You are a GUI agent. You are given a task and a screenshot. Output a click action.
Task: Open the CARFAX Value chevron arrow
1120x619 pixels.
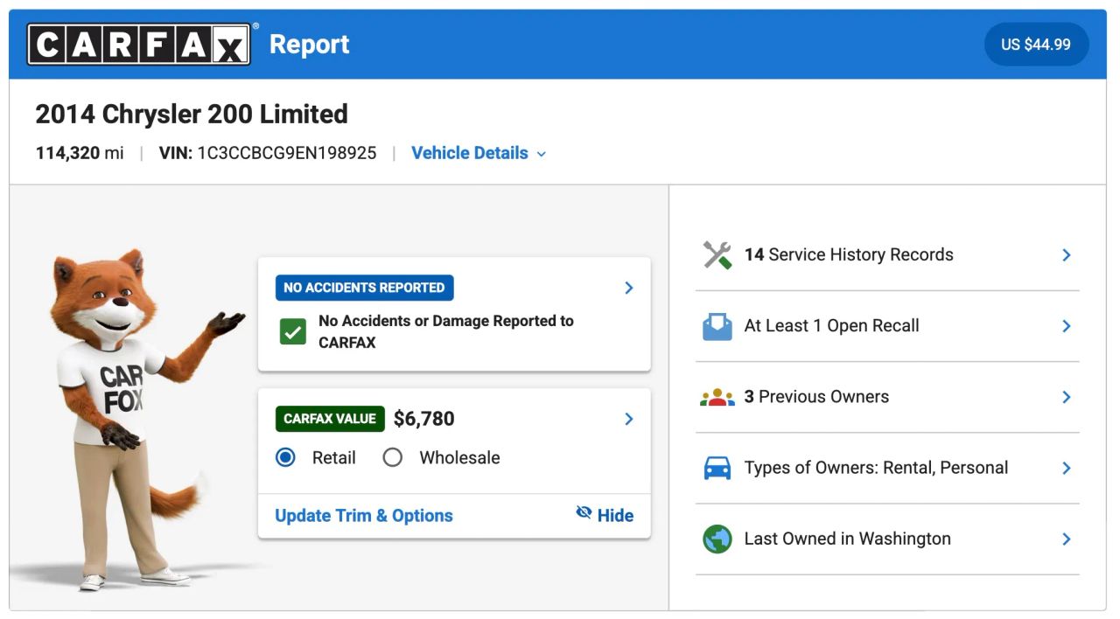tap(628, 419)
